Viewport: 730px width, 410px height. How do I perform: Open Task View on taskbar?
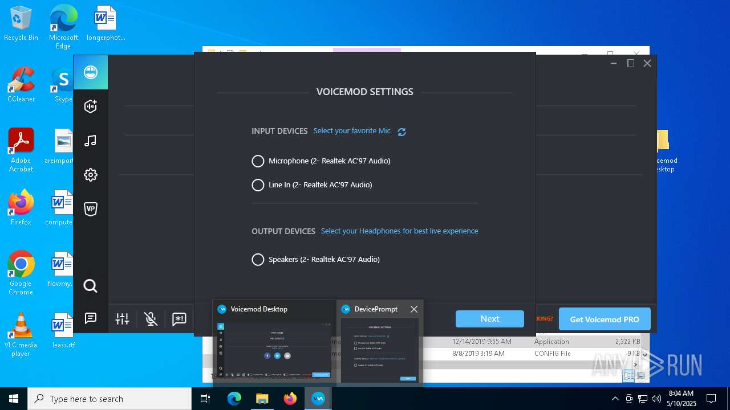coord(205,399)
